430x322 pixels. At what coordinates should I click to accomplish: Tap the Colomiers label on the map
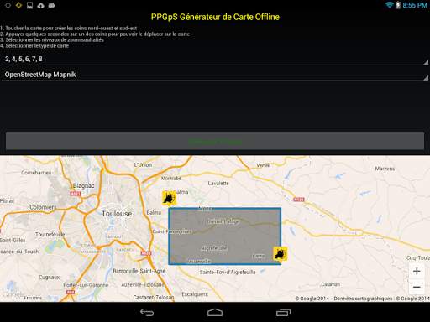(43, 207)
